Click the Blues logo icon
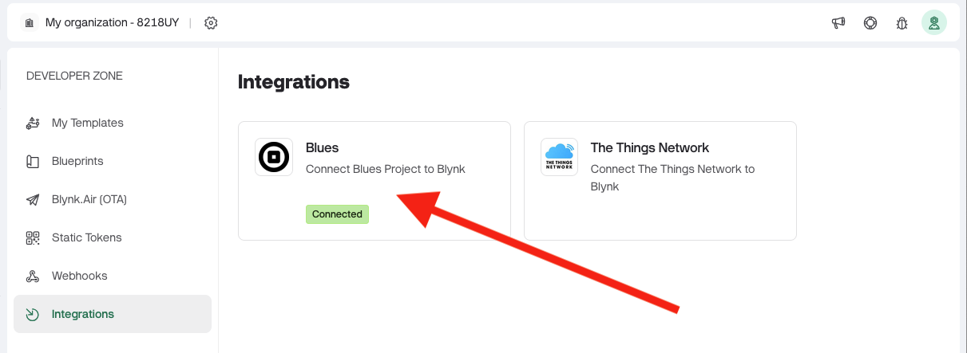 tap(274, 157)
